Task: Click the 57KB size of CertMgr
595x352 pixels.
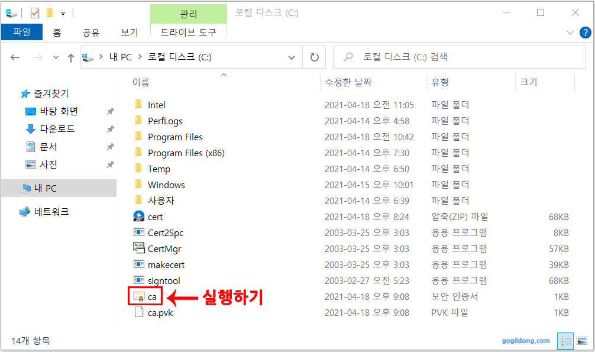Action: [x=558, y=248]
